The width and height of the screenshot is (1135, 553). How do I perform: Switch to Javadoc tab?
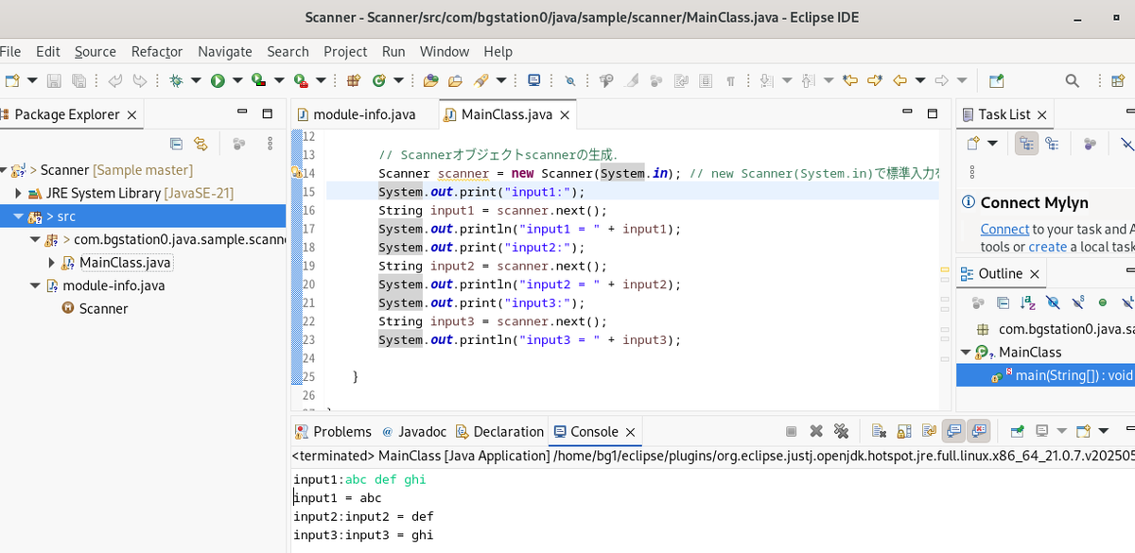tap(414, 431)
